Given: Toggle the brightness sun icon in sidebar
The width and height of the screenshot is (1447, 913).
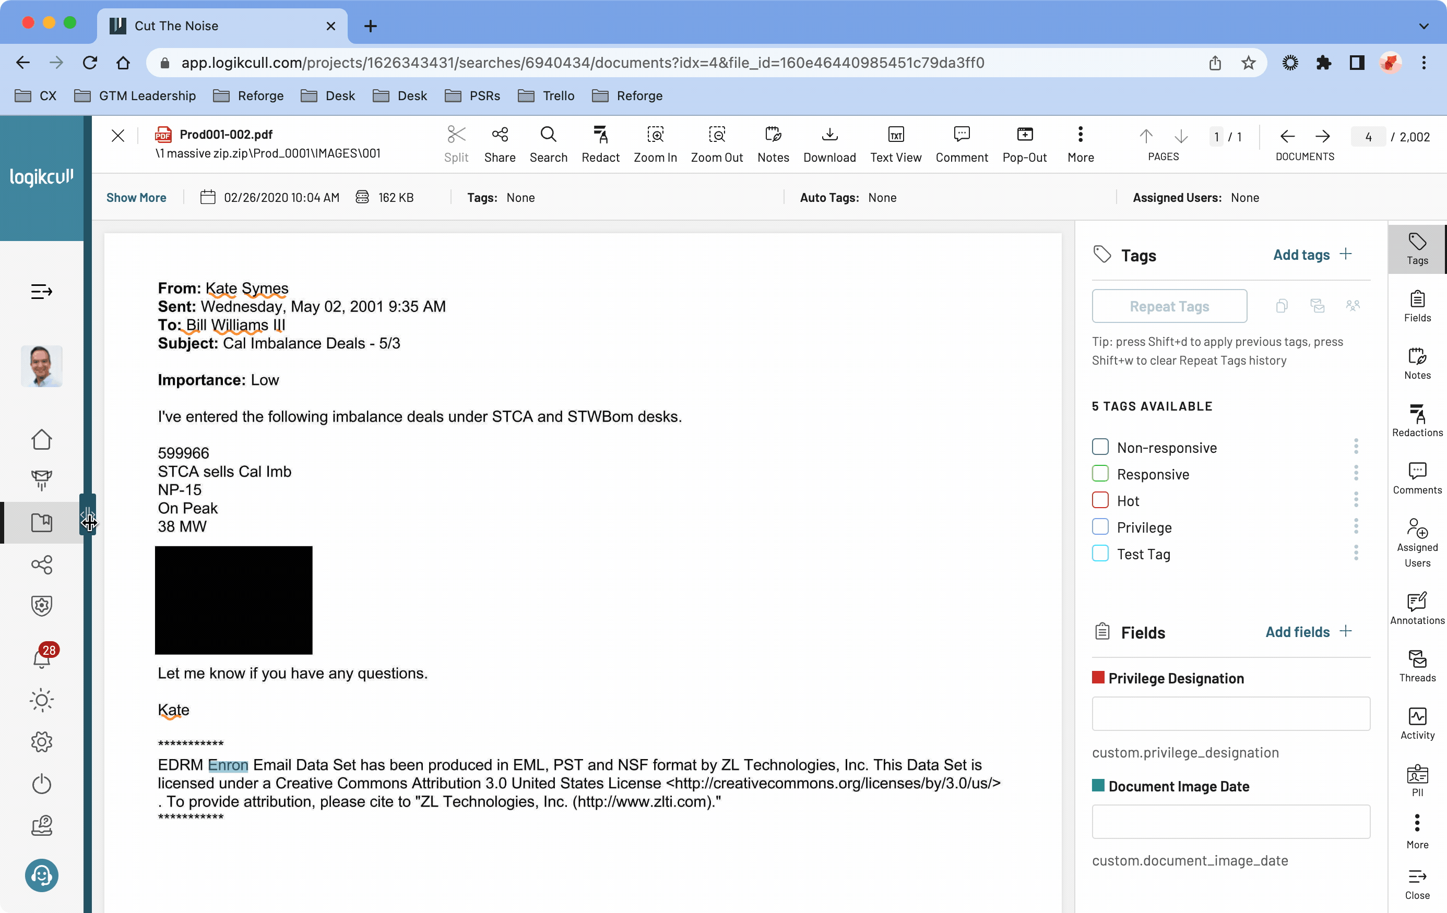Looking at the screenshot, I should tap(41, 700).
